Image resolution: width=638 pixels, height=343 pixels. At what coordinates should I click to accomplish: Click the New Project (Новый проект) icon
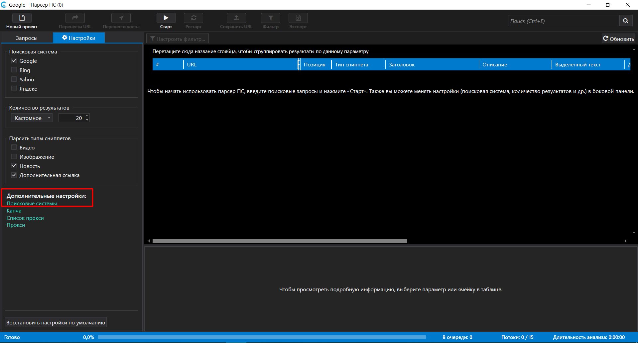pyautogui.click(x=22, y=18)
